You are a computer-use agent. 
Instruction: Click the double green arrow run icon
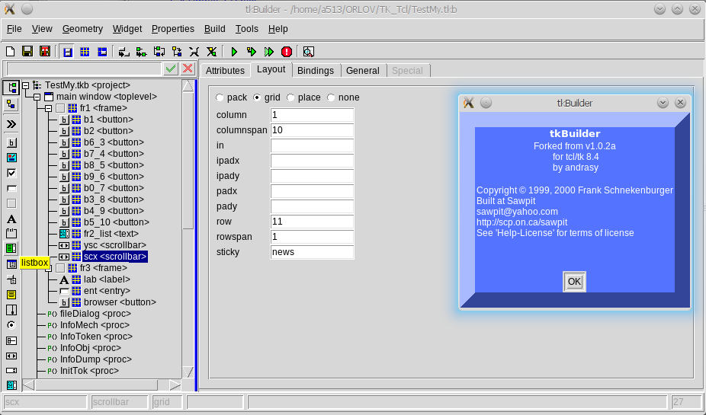click(269, 52)
